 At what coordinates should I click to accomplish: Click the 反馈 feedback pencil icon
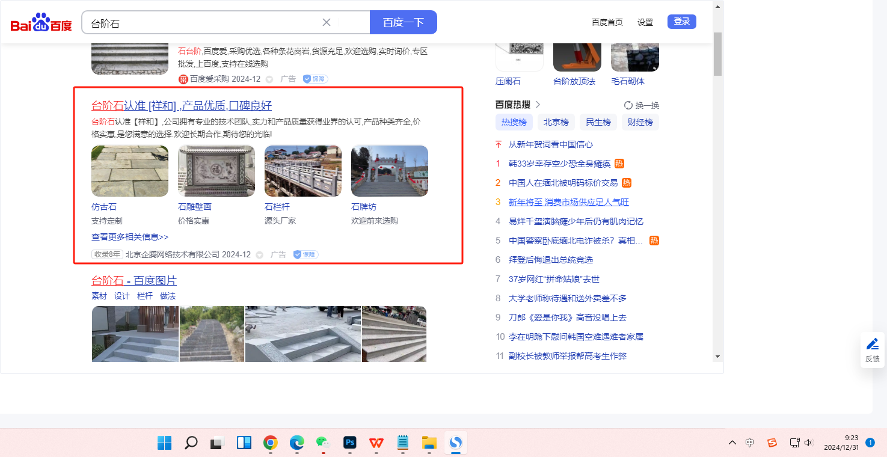pos(873,344)
